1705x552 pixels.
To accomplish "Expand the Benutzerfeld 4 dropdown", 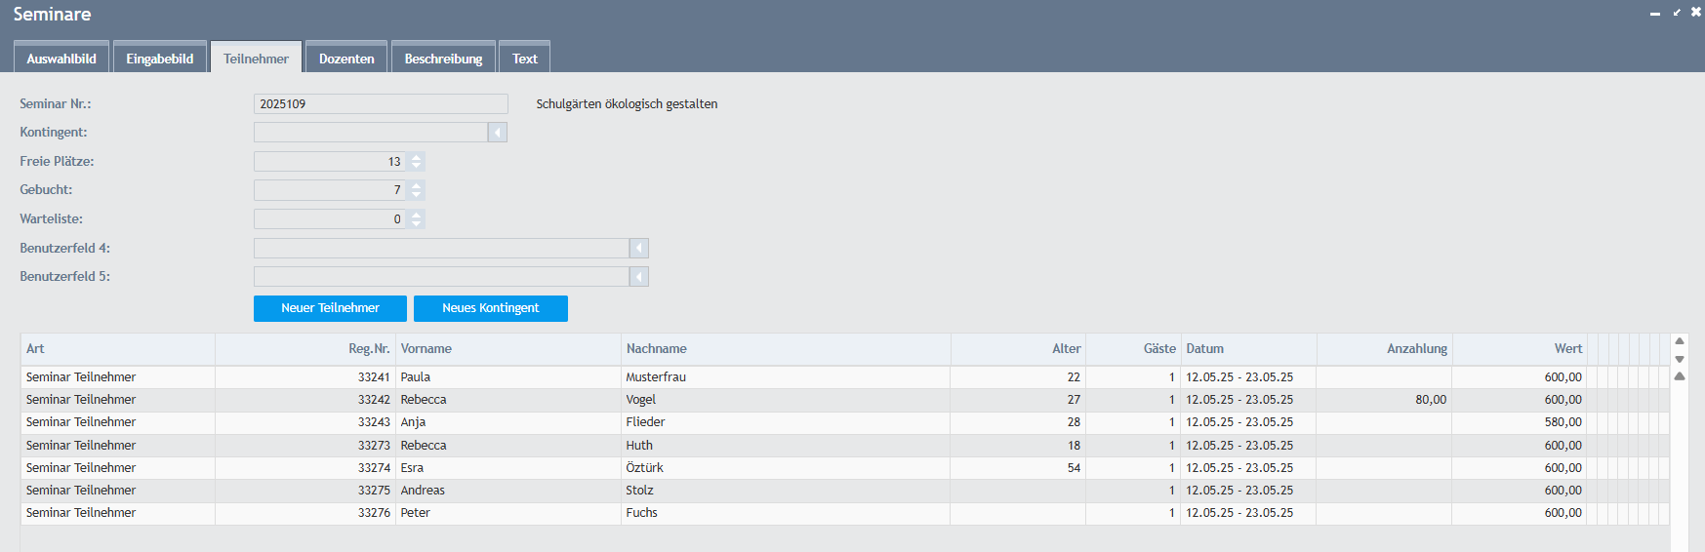I will 639,249.
